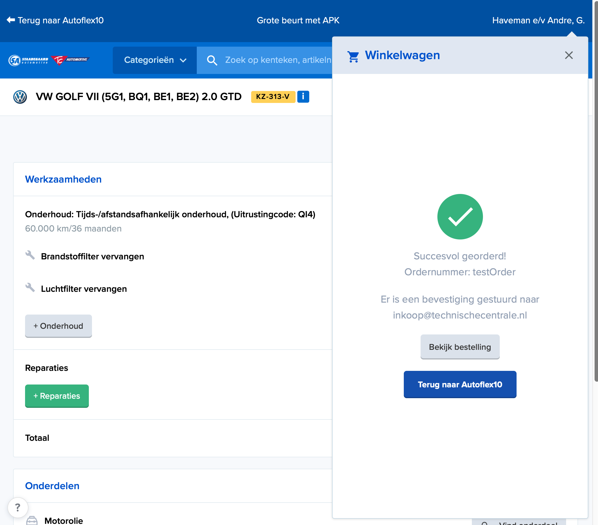The image size is (598, 525).
Task: Click the wrench icon beside Brandstoffilter vervangen
Action: 30,255
